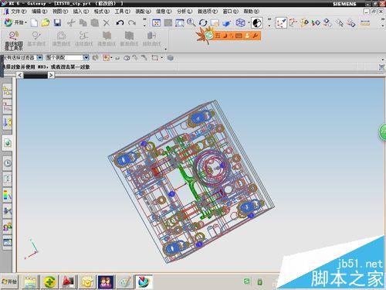
Task: Open the History clock sidebar tab
Action: point(8,163)
